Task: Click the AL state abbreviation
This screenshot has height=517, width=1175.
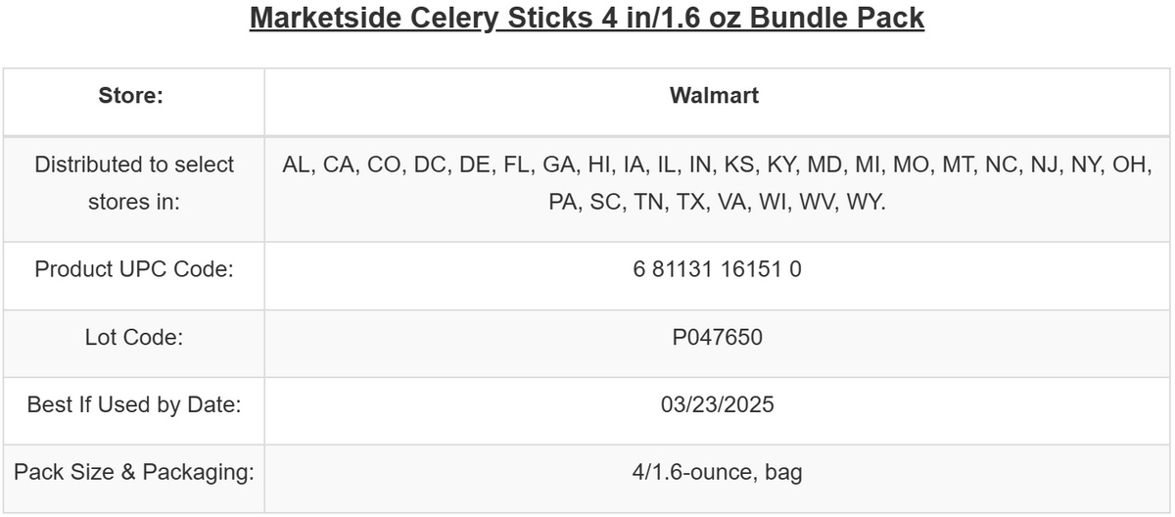Action: tap(296, 164)
